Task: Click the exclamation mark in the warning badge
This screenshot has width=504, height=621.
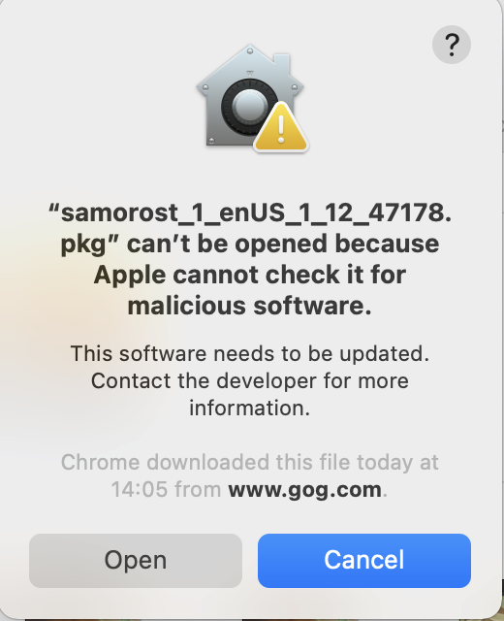Action: coord(281,129)
